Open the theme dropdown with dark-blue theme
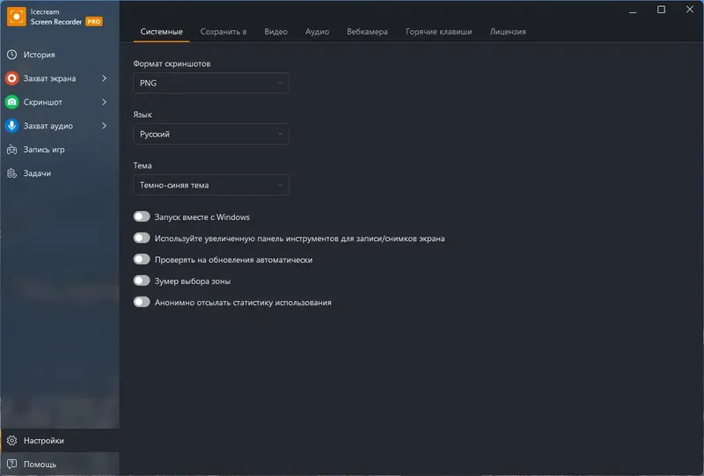704x476 pixels. coord(211,186)
